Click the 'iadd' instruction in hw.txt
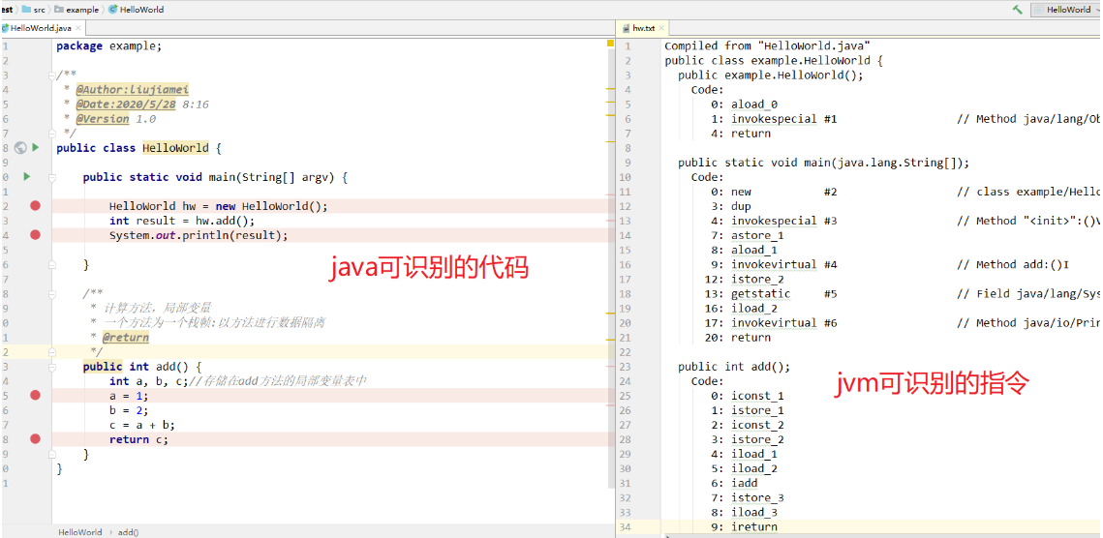The image size is (1103, 538). click(745, 483)
